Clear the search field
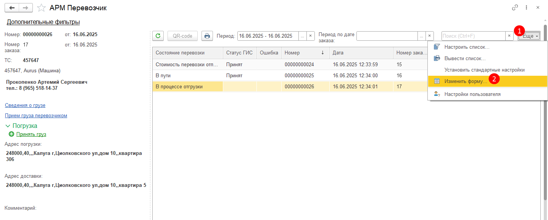Viewport: 548px width, 220px height. [509, 36]
